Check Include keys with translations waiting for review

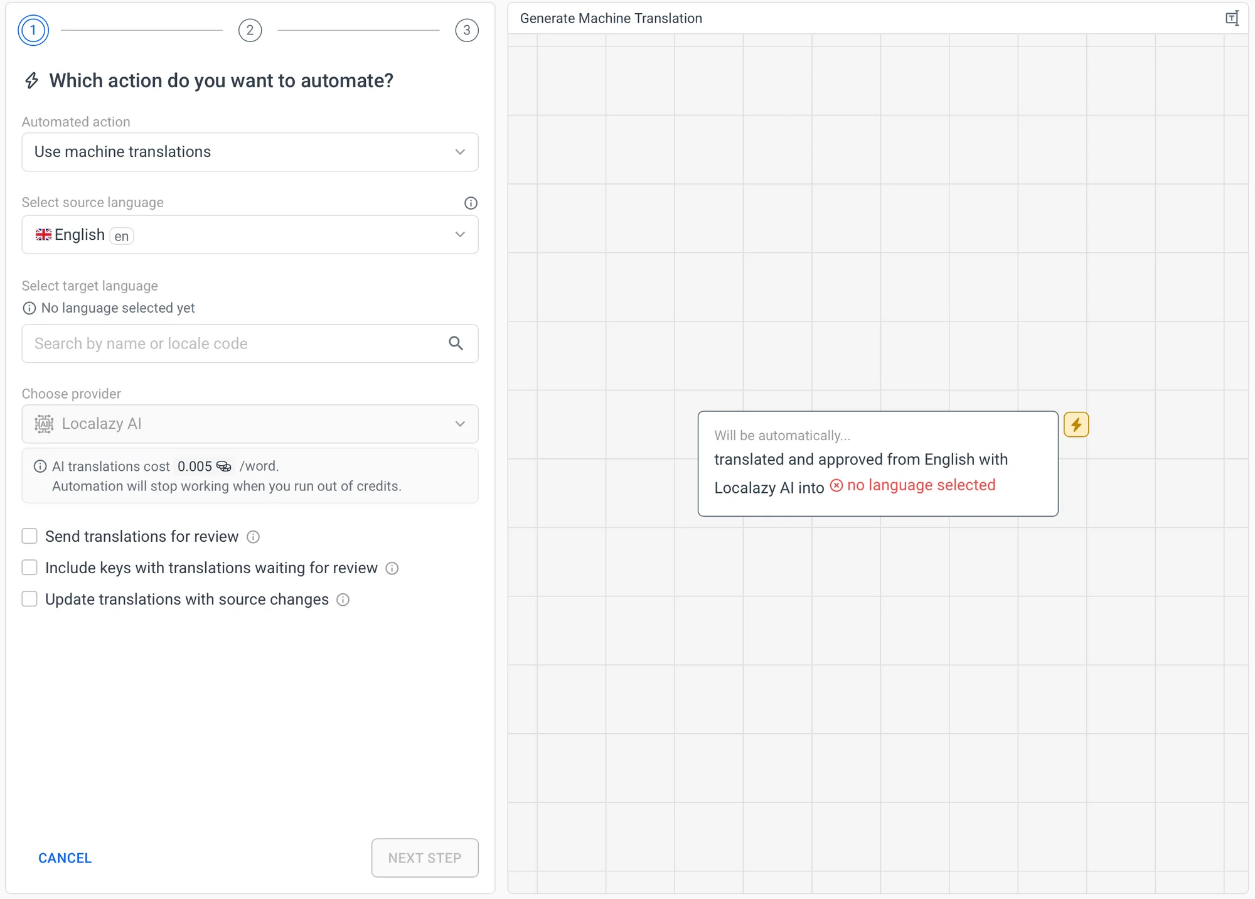tap(29, 568)
